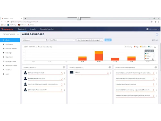Viewport: 161px width, 121px height.
Task: Open a new browser tab with the plus button
Action: click(25, 18)
